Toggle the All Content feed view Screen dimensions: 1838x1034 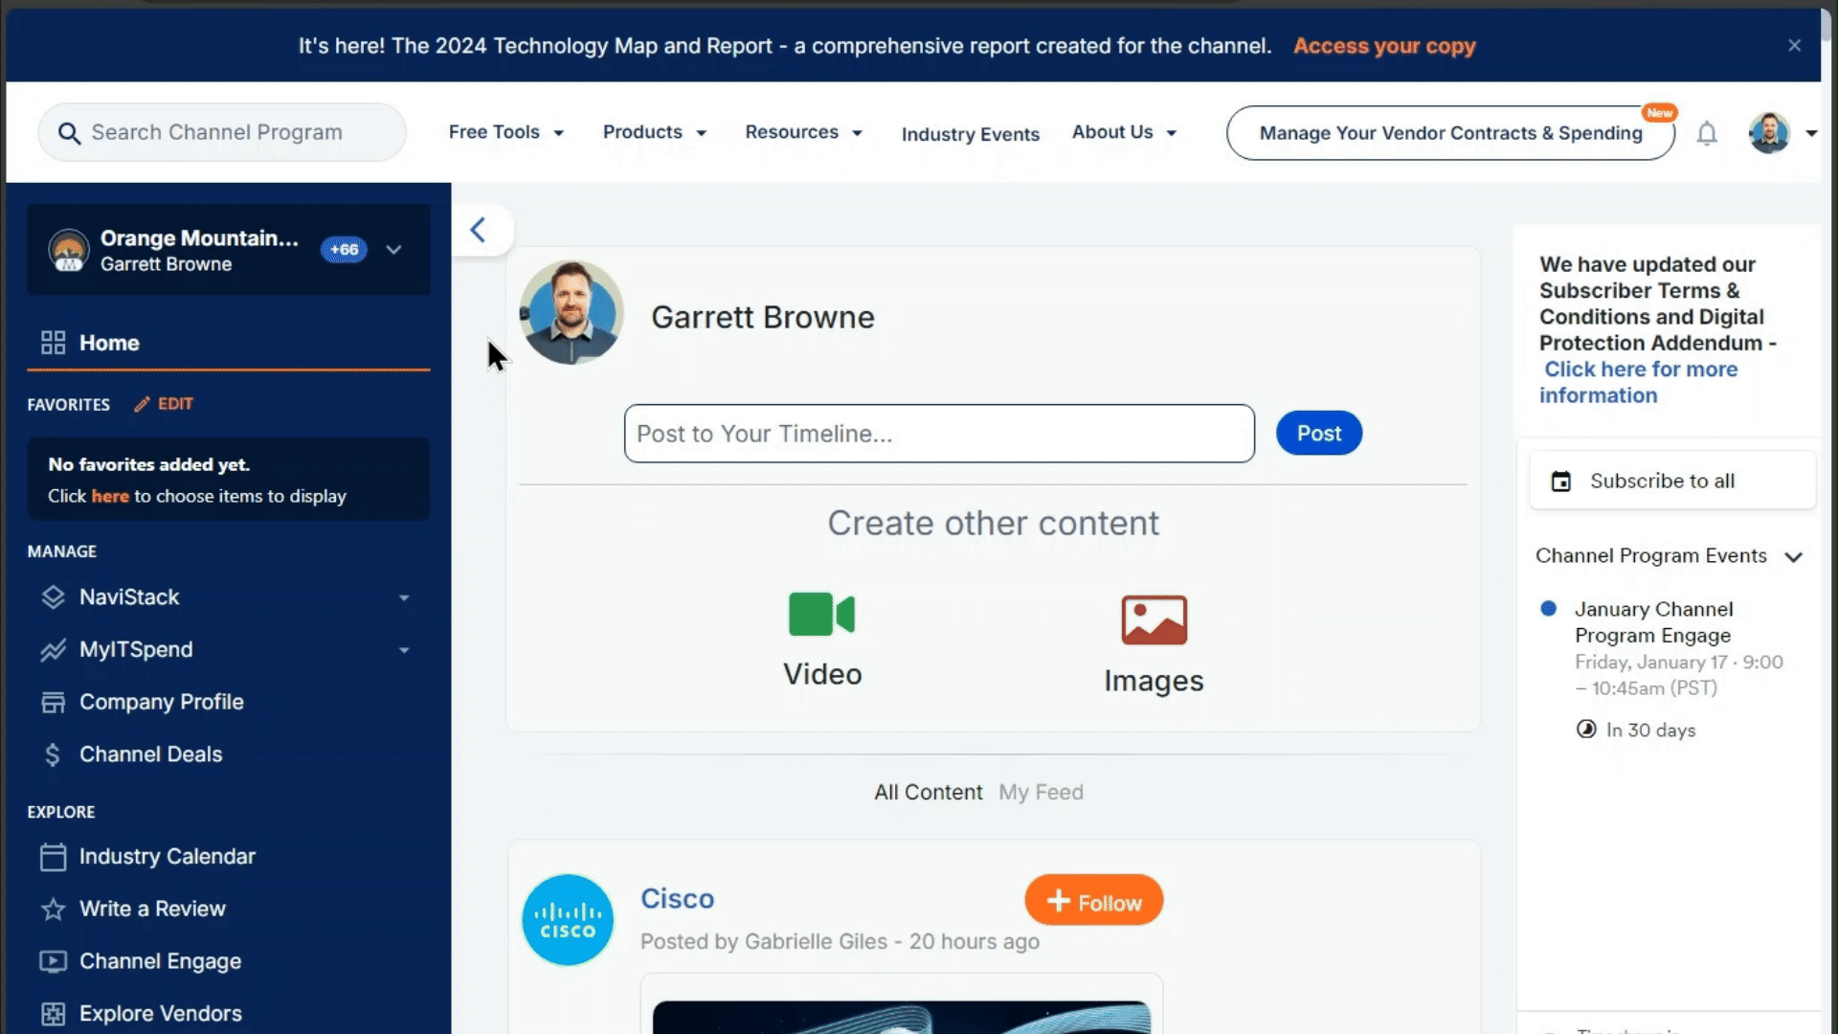[x=928, y=792]
